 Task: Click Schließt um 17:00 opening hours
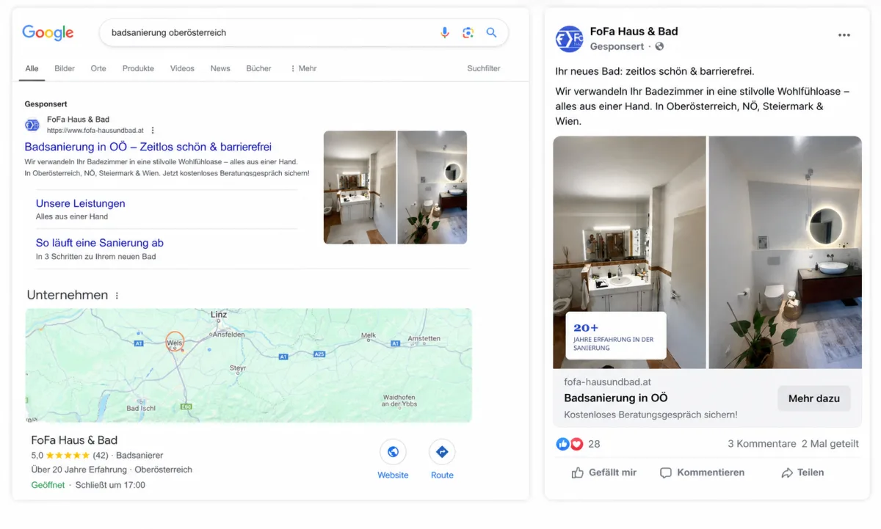110,485
